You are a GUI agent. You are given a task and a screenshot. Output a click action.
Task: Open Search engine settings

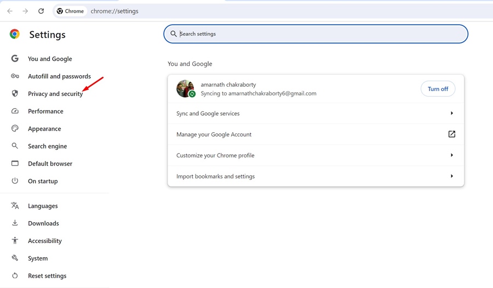coord(48,146)
